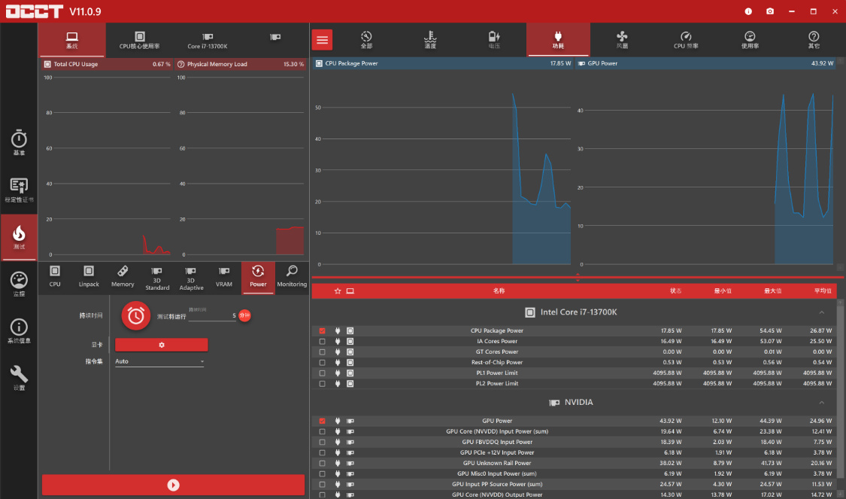Click the GPU card icon in GPU FBVDDQ row
This screenshot has width=846, height=499.
350,442
